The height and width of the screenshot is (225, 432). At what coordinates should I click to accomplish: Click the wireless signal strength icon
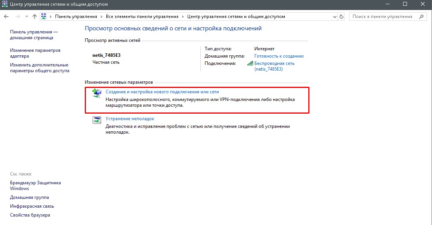(x=250, y=63)
